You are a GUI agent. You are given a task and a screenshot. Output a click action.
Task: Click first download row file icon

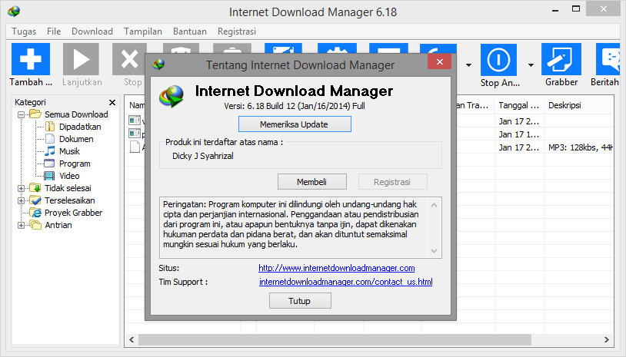click(135, 121)
